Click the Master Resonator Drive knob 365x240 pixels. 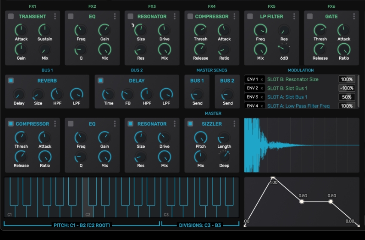pos(164,137)
